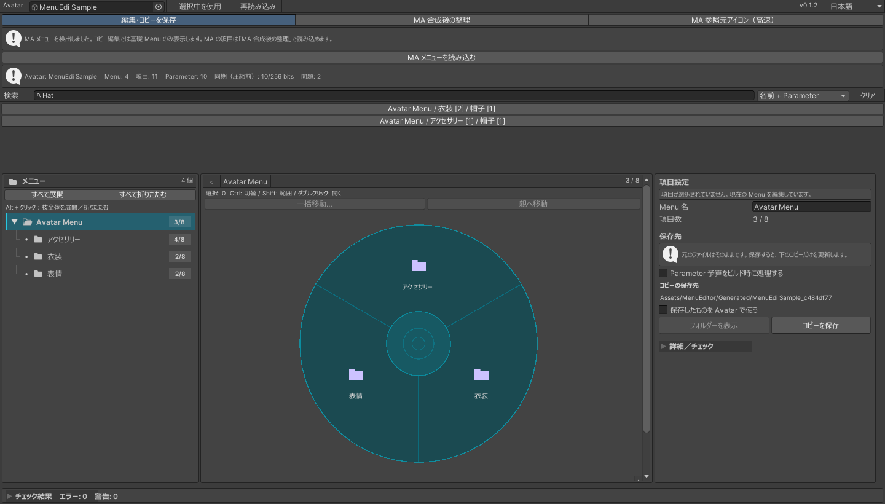Open search result Avatar Menu / 衣装 [2] / 帽子 [1]

click(441, 109)
